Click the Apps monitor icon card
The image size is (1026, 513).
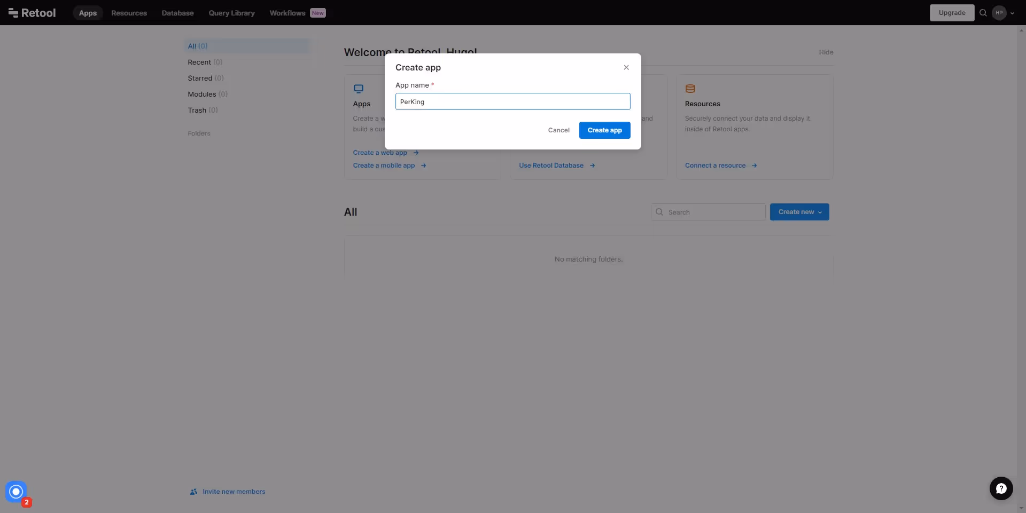[x=359, y=89]
